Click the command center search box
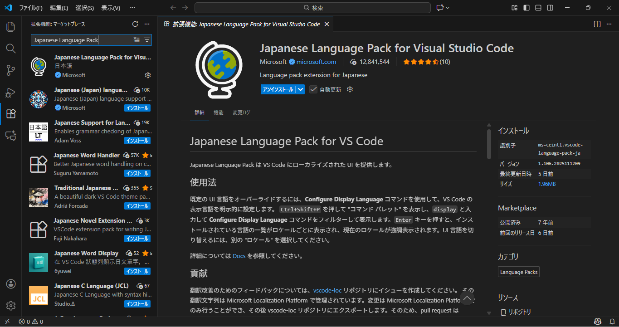This screenshot has width=619, height=327. tap(312, 8)
